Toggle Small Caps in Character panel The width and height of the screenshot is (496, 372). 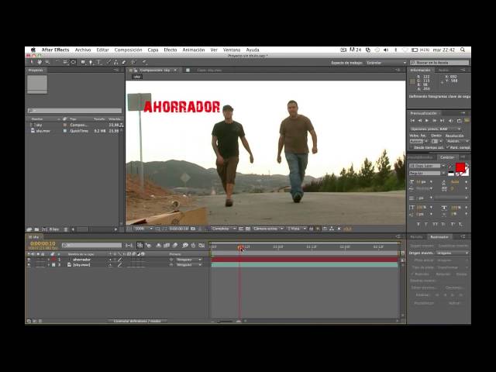pos(443,224)
